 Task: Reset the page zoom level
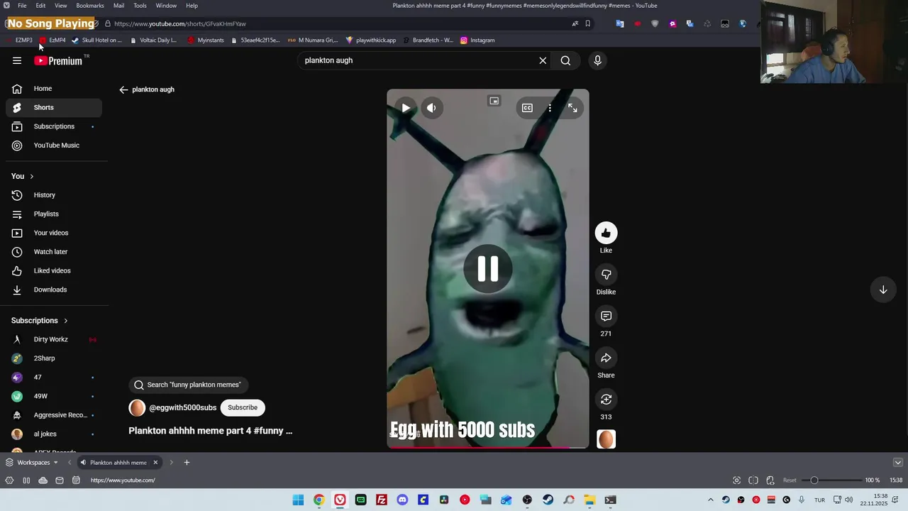pos(790,480)
